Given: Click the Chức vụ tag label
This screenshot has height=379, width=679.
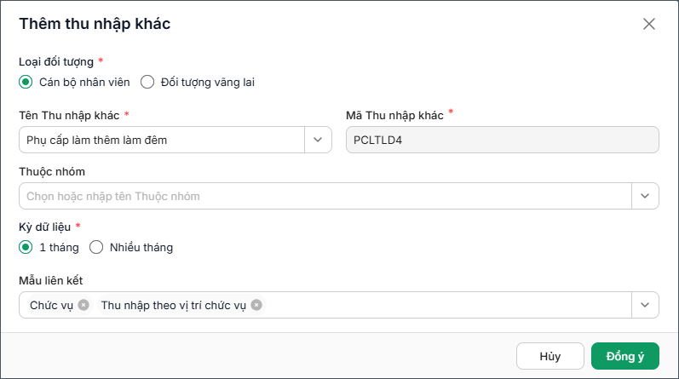Looking at the screenshot, I should click(51, 305).
